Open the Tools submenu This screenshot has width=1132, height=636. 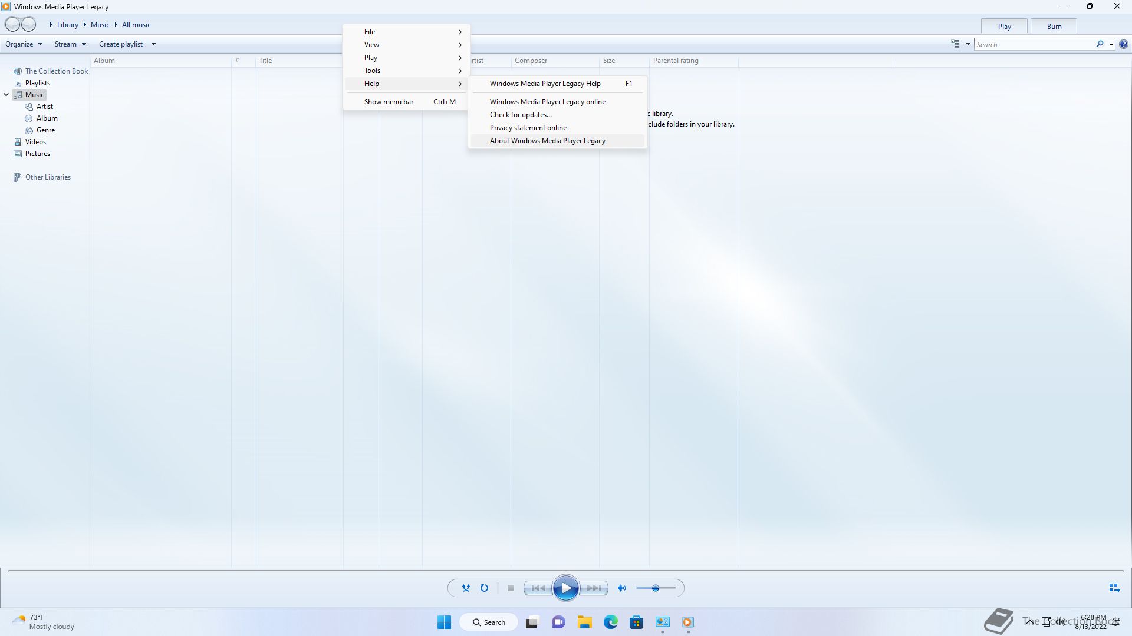click(x=407, y=71)
